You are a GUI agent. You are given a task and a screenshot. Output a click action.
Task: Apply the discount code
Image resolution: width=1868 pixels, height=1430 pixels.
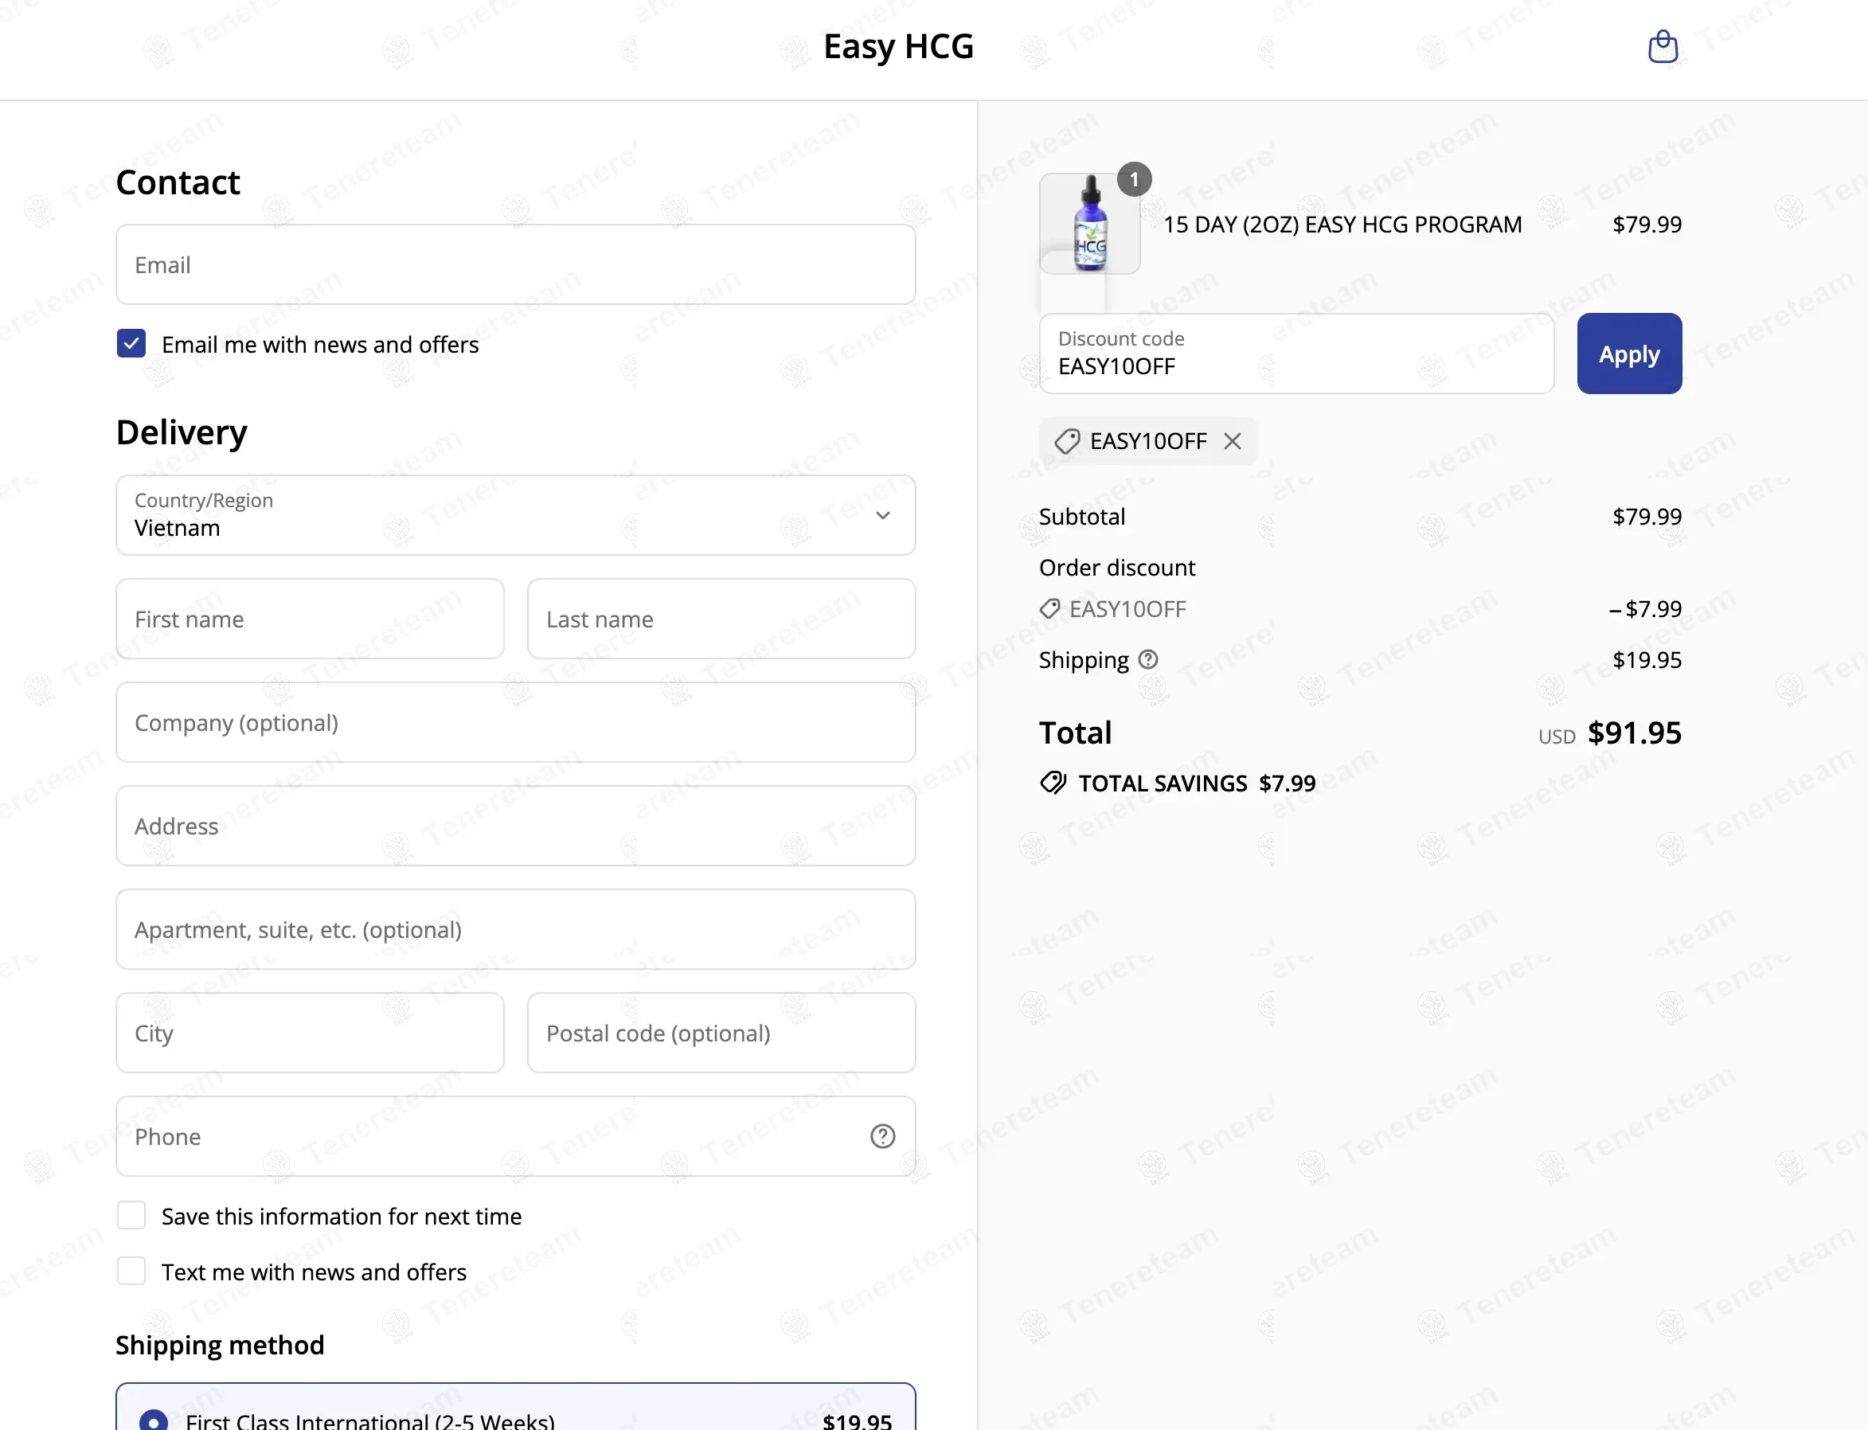click(x=1629, y=354)
